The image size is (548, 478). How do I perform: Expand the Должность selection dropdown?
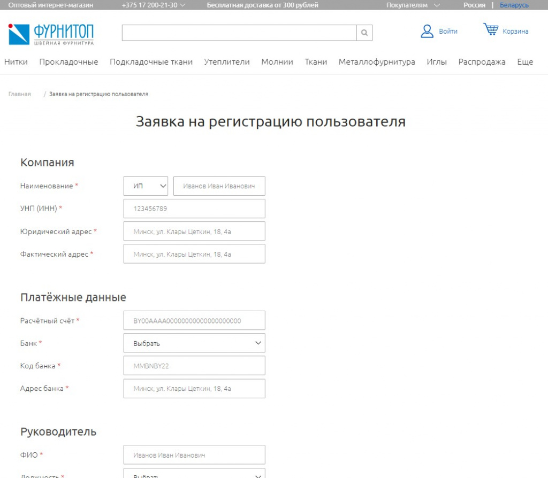click(x=194, y=474)
